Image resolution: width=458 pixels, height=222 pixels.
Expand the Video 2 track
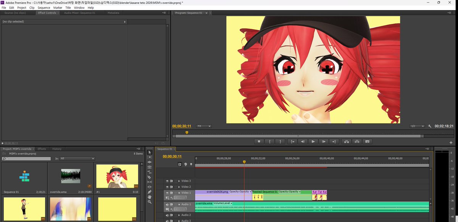click(179, 187)
